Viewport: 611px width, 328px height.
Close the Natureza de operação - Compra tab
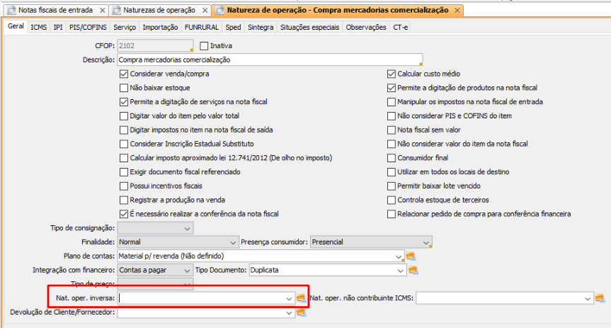click(457, 11)
